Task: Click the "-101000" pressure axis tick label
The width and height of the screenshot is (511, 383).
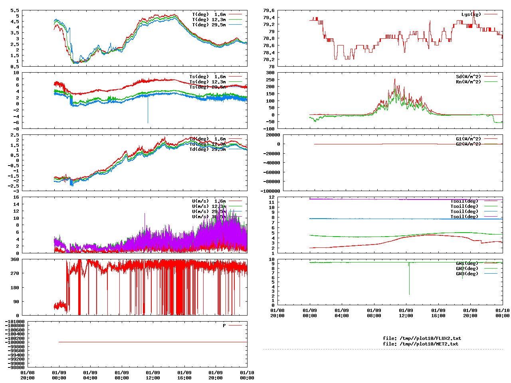Action: pyautogui.click(x=15, y=322)
